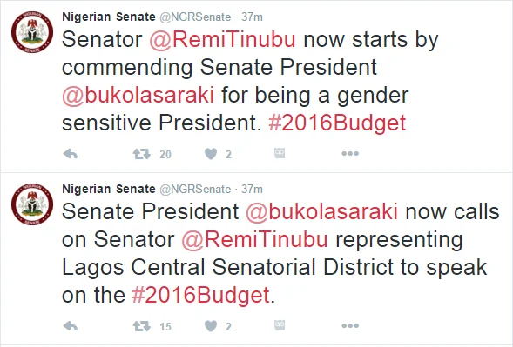513x347 pixels.
Task: Open the more options dots on first tweet
Action: 350,153
